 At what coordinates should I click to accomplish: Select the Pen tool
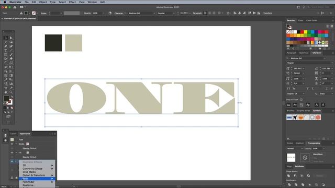click(x=6, y=46)
